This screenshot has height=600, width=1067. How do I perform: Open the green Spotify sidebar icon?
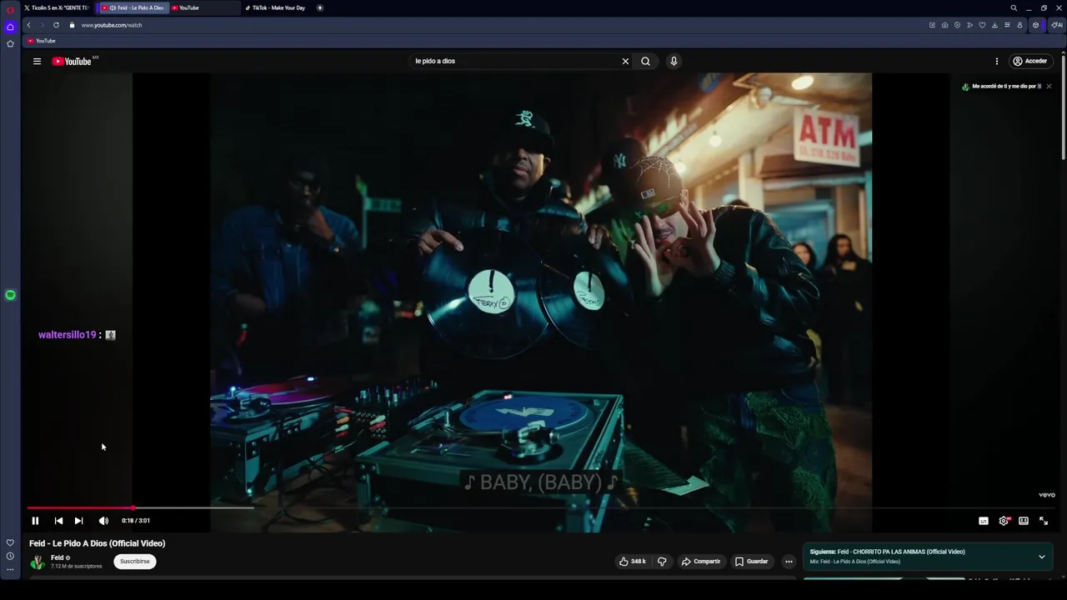pyautogui.click(x=10, y=295)
